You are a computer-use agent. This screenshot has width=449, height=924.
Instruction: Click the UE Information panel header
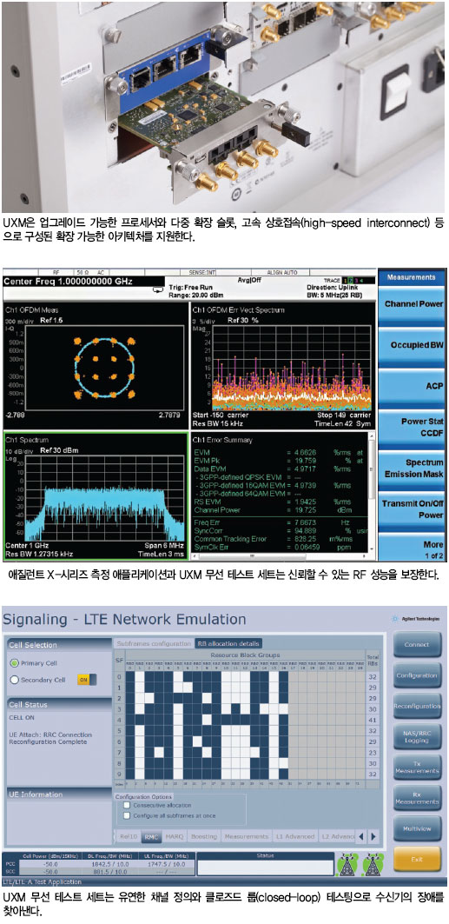tap(57, 794)
